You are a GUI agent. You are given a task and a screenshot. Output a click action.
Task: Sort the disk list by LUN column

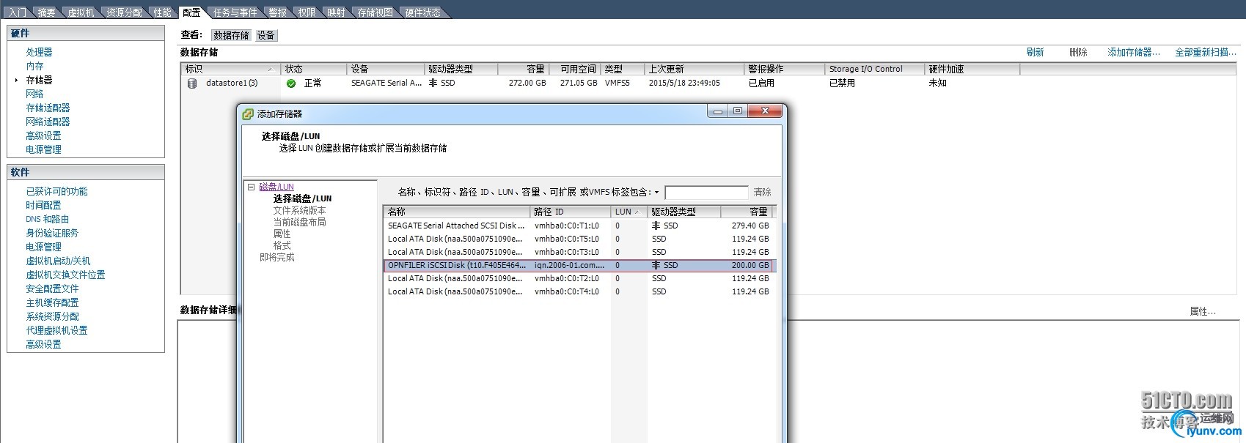click(629, 212)
